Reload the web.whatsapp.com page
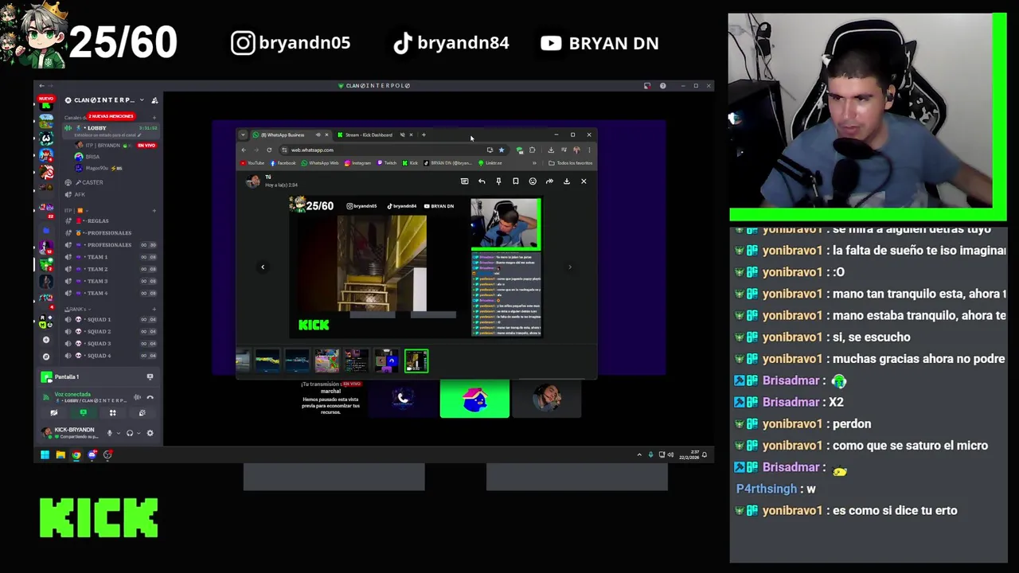This screenshot has width=1019, height=573. pos(269,150)
